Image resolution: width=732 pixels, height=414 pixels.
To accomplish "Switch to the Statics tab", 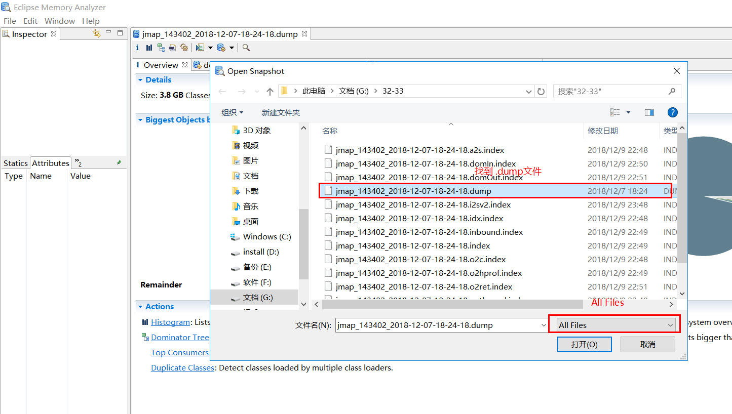I will pyautogui.click(x=15, y=163).
